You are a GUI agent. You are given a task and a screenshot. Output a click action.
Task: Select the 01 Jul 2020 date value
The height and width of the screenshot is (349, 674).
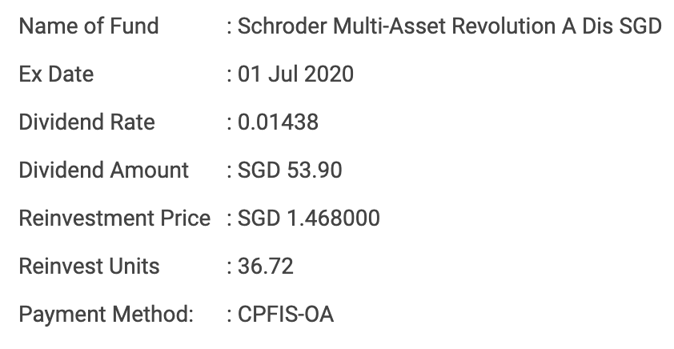(x=295, y=74)
